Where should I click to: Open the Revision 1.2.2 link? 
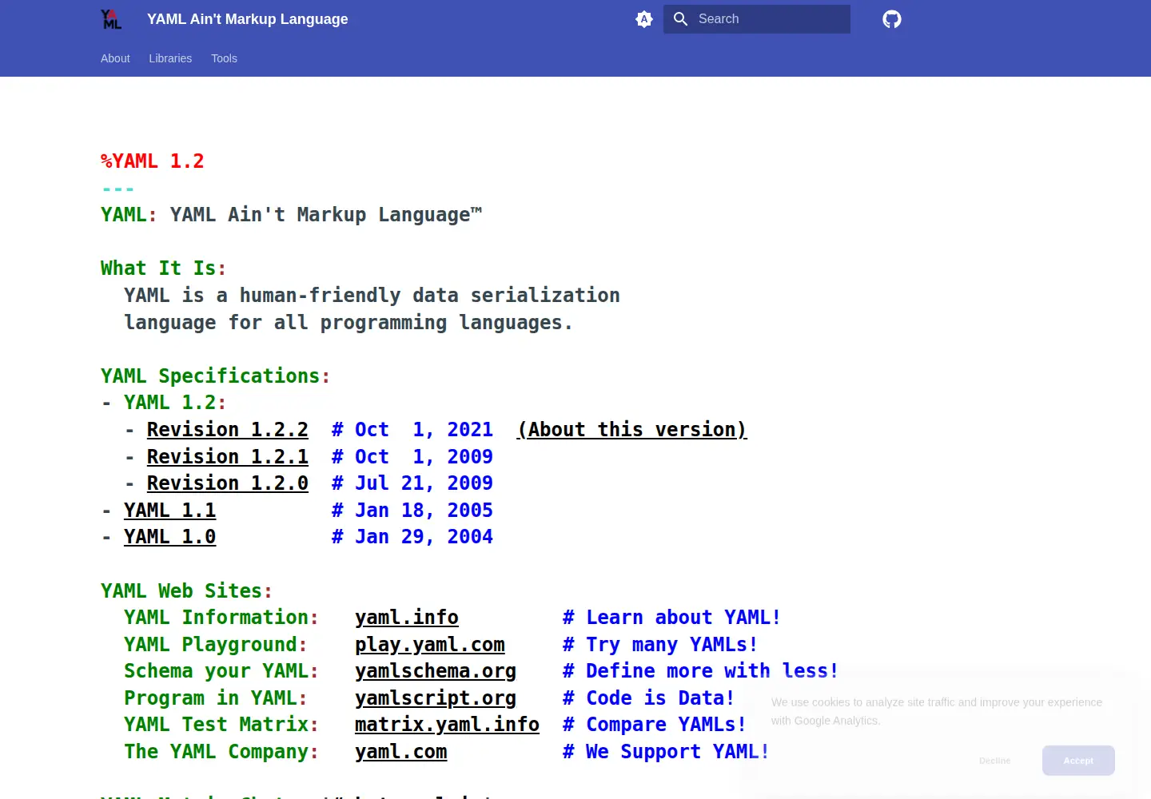pos(228,430)
